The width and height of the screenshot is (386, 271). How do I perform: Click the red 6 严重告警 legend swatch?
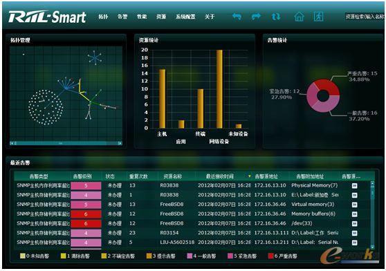point(270,256)
